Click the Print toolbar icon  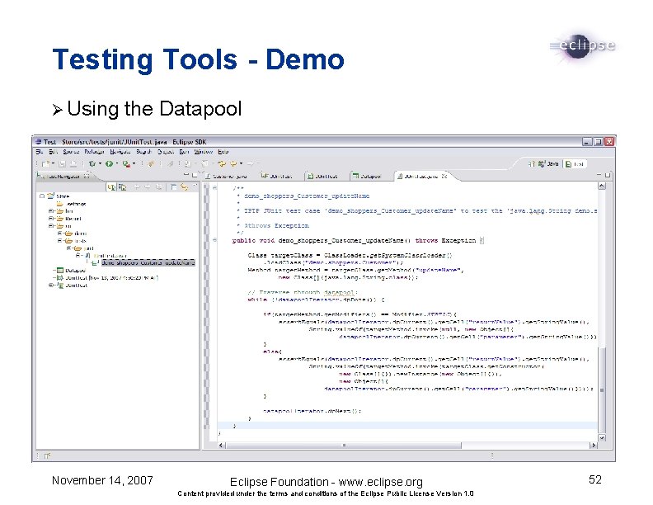click(73, 163)
